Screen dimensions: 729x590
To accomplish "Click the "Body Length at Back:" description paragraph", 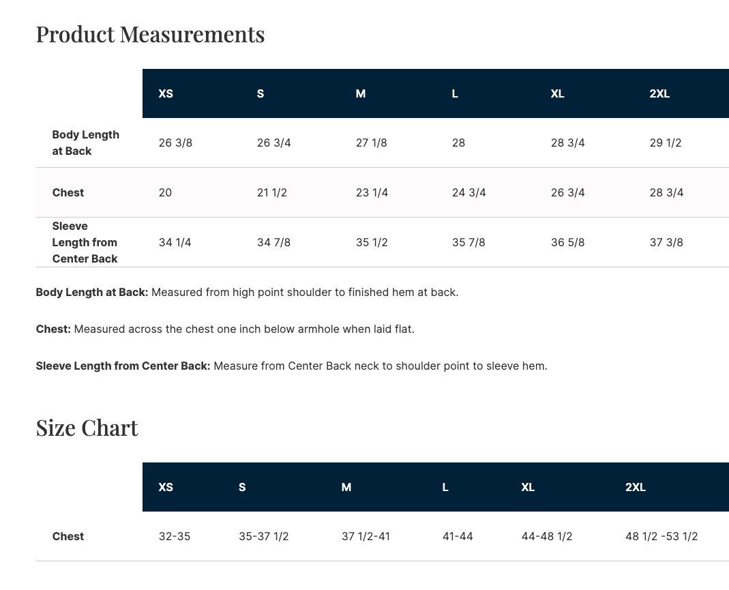I will 247,292.
